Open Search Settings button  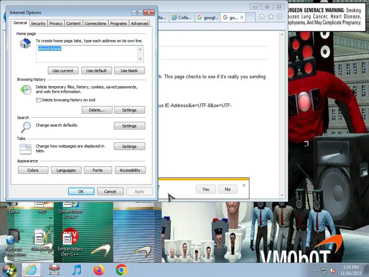(x=129, y=126)
